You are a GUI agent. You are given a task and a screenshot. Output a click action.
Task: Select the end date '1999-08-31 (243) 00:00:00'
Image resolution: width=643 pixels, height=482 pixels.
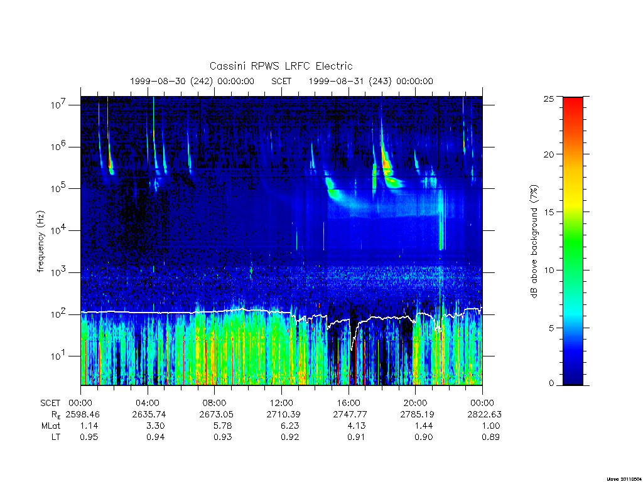click(370, 81)
